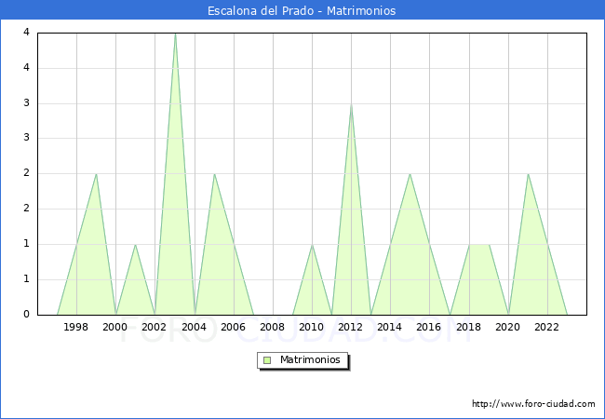Click the 2012 label on the x-axis
605x419 pixels.
(x=351, y=327)
